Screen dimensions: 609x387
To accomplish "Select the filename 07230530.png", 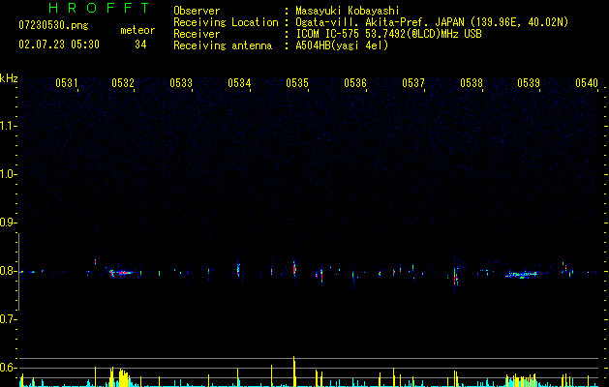I will [53, 25].
